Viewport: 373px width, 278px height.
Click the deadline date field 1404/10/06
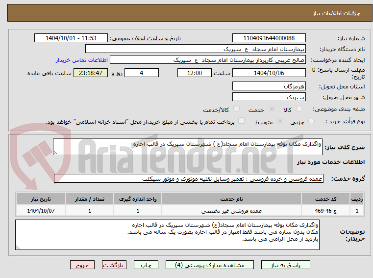coord(269,73)
